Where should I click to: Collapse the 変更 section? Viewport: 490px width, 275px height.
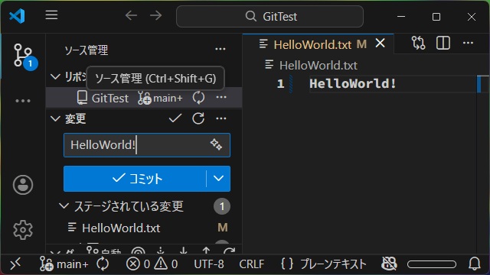pos(55,118)
